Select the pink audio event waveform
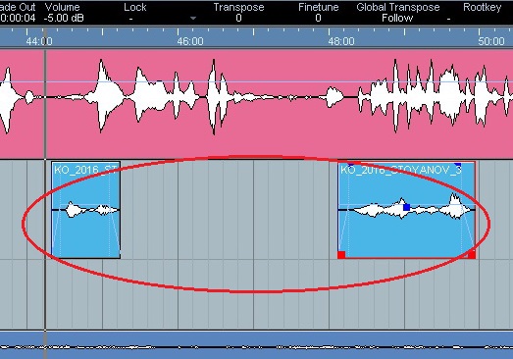 (x=257, y=104)
